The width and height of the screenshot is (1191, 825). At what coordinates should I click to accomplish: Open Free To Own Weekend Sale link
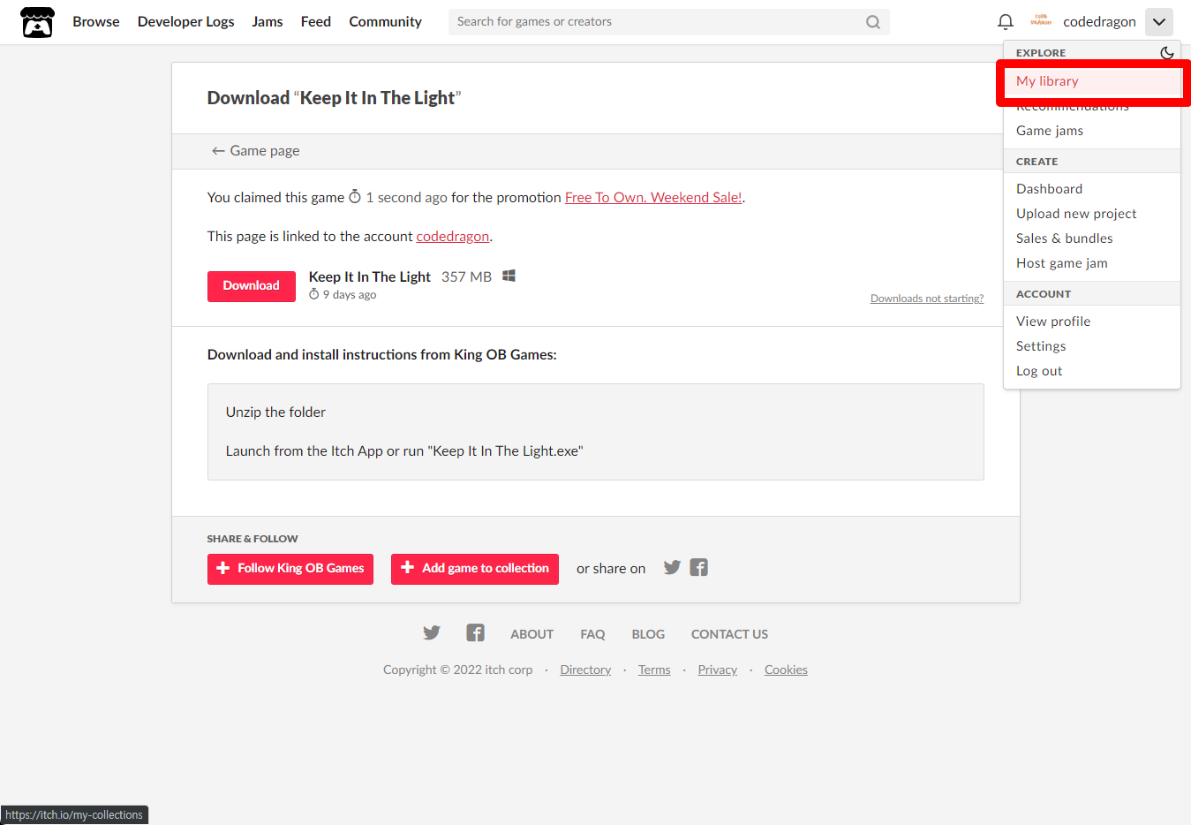coord(653,198)
